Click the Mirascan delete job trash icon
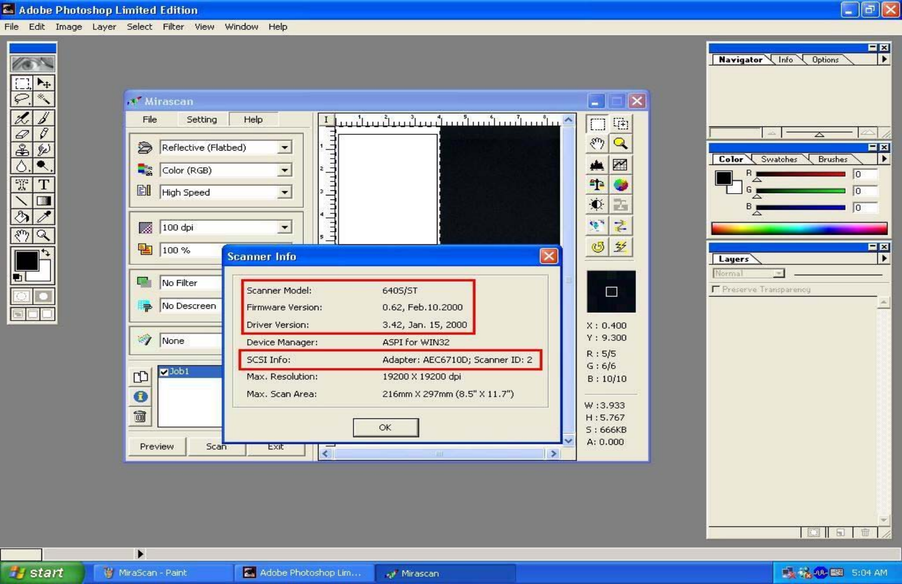 140,416
